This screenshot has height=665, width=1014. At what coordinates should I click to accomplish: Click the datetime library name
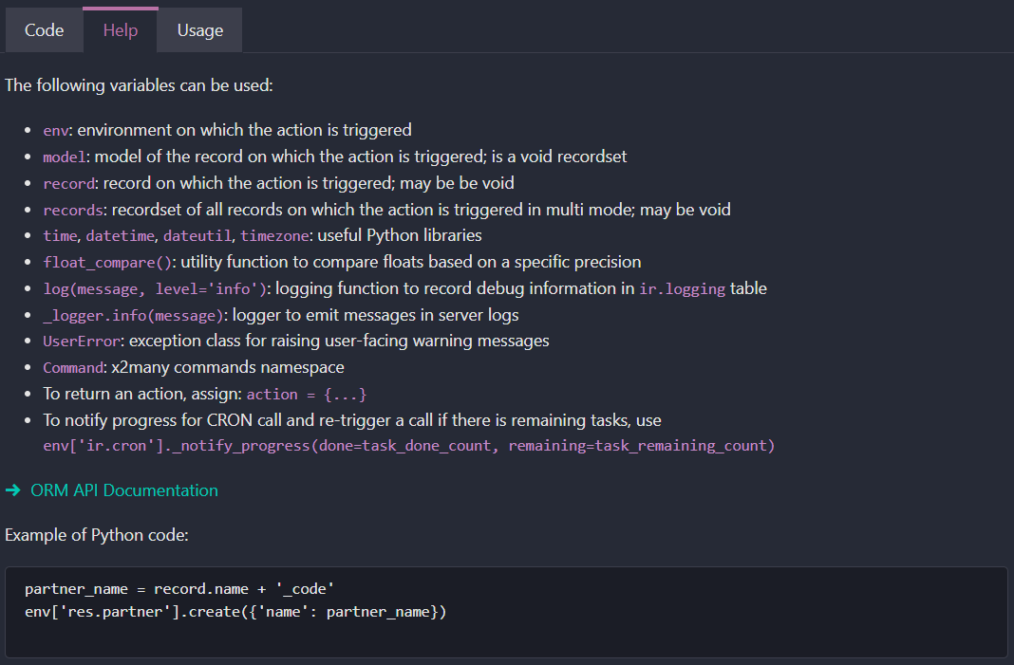tap(120, 235)
